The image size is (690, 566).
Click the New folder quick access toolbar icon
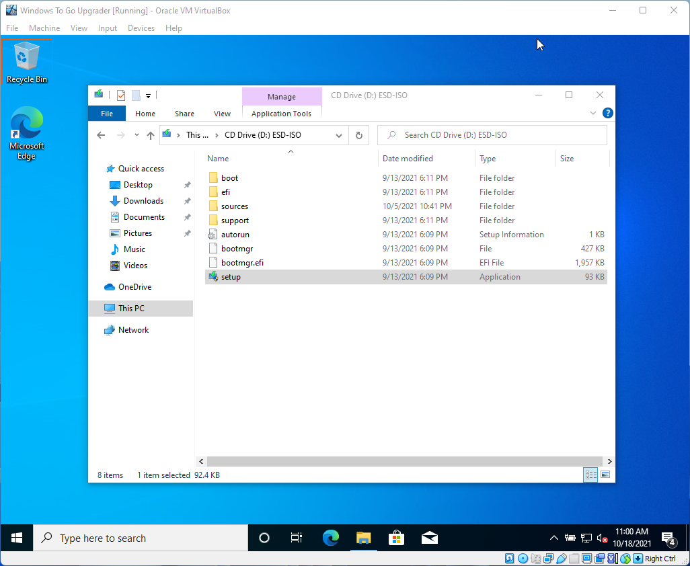(x=136, y=95)
